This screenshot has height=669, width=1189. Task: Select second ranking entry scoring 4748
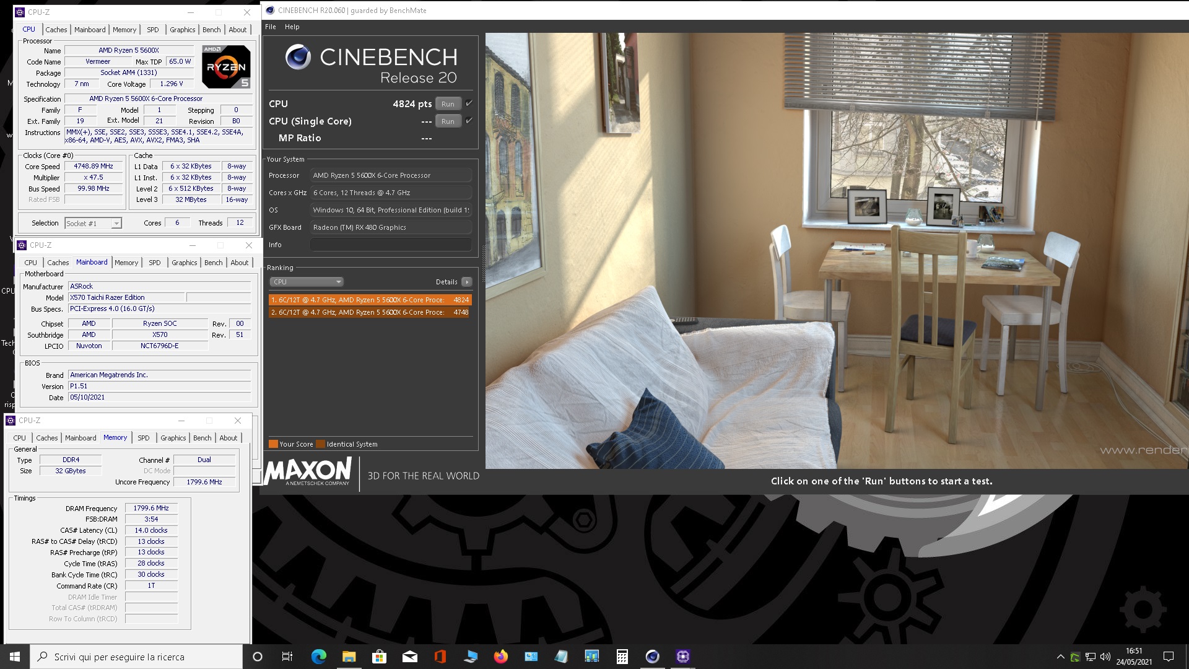pos(370,312)
